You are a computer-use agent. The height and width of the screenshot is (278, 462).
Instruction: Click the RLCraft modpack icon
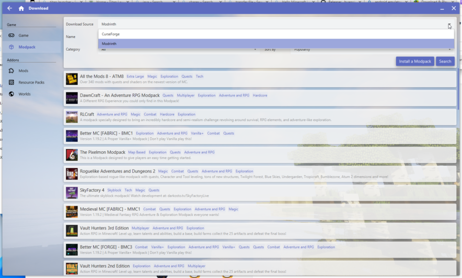point(72,117)
